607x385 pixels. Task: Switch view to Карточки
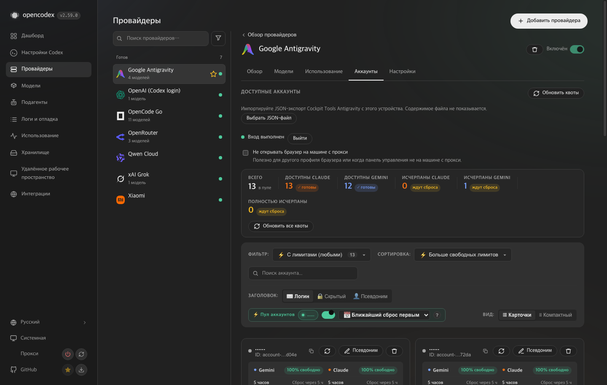click(x=517, y=315)
